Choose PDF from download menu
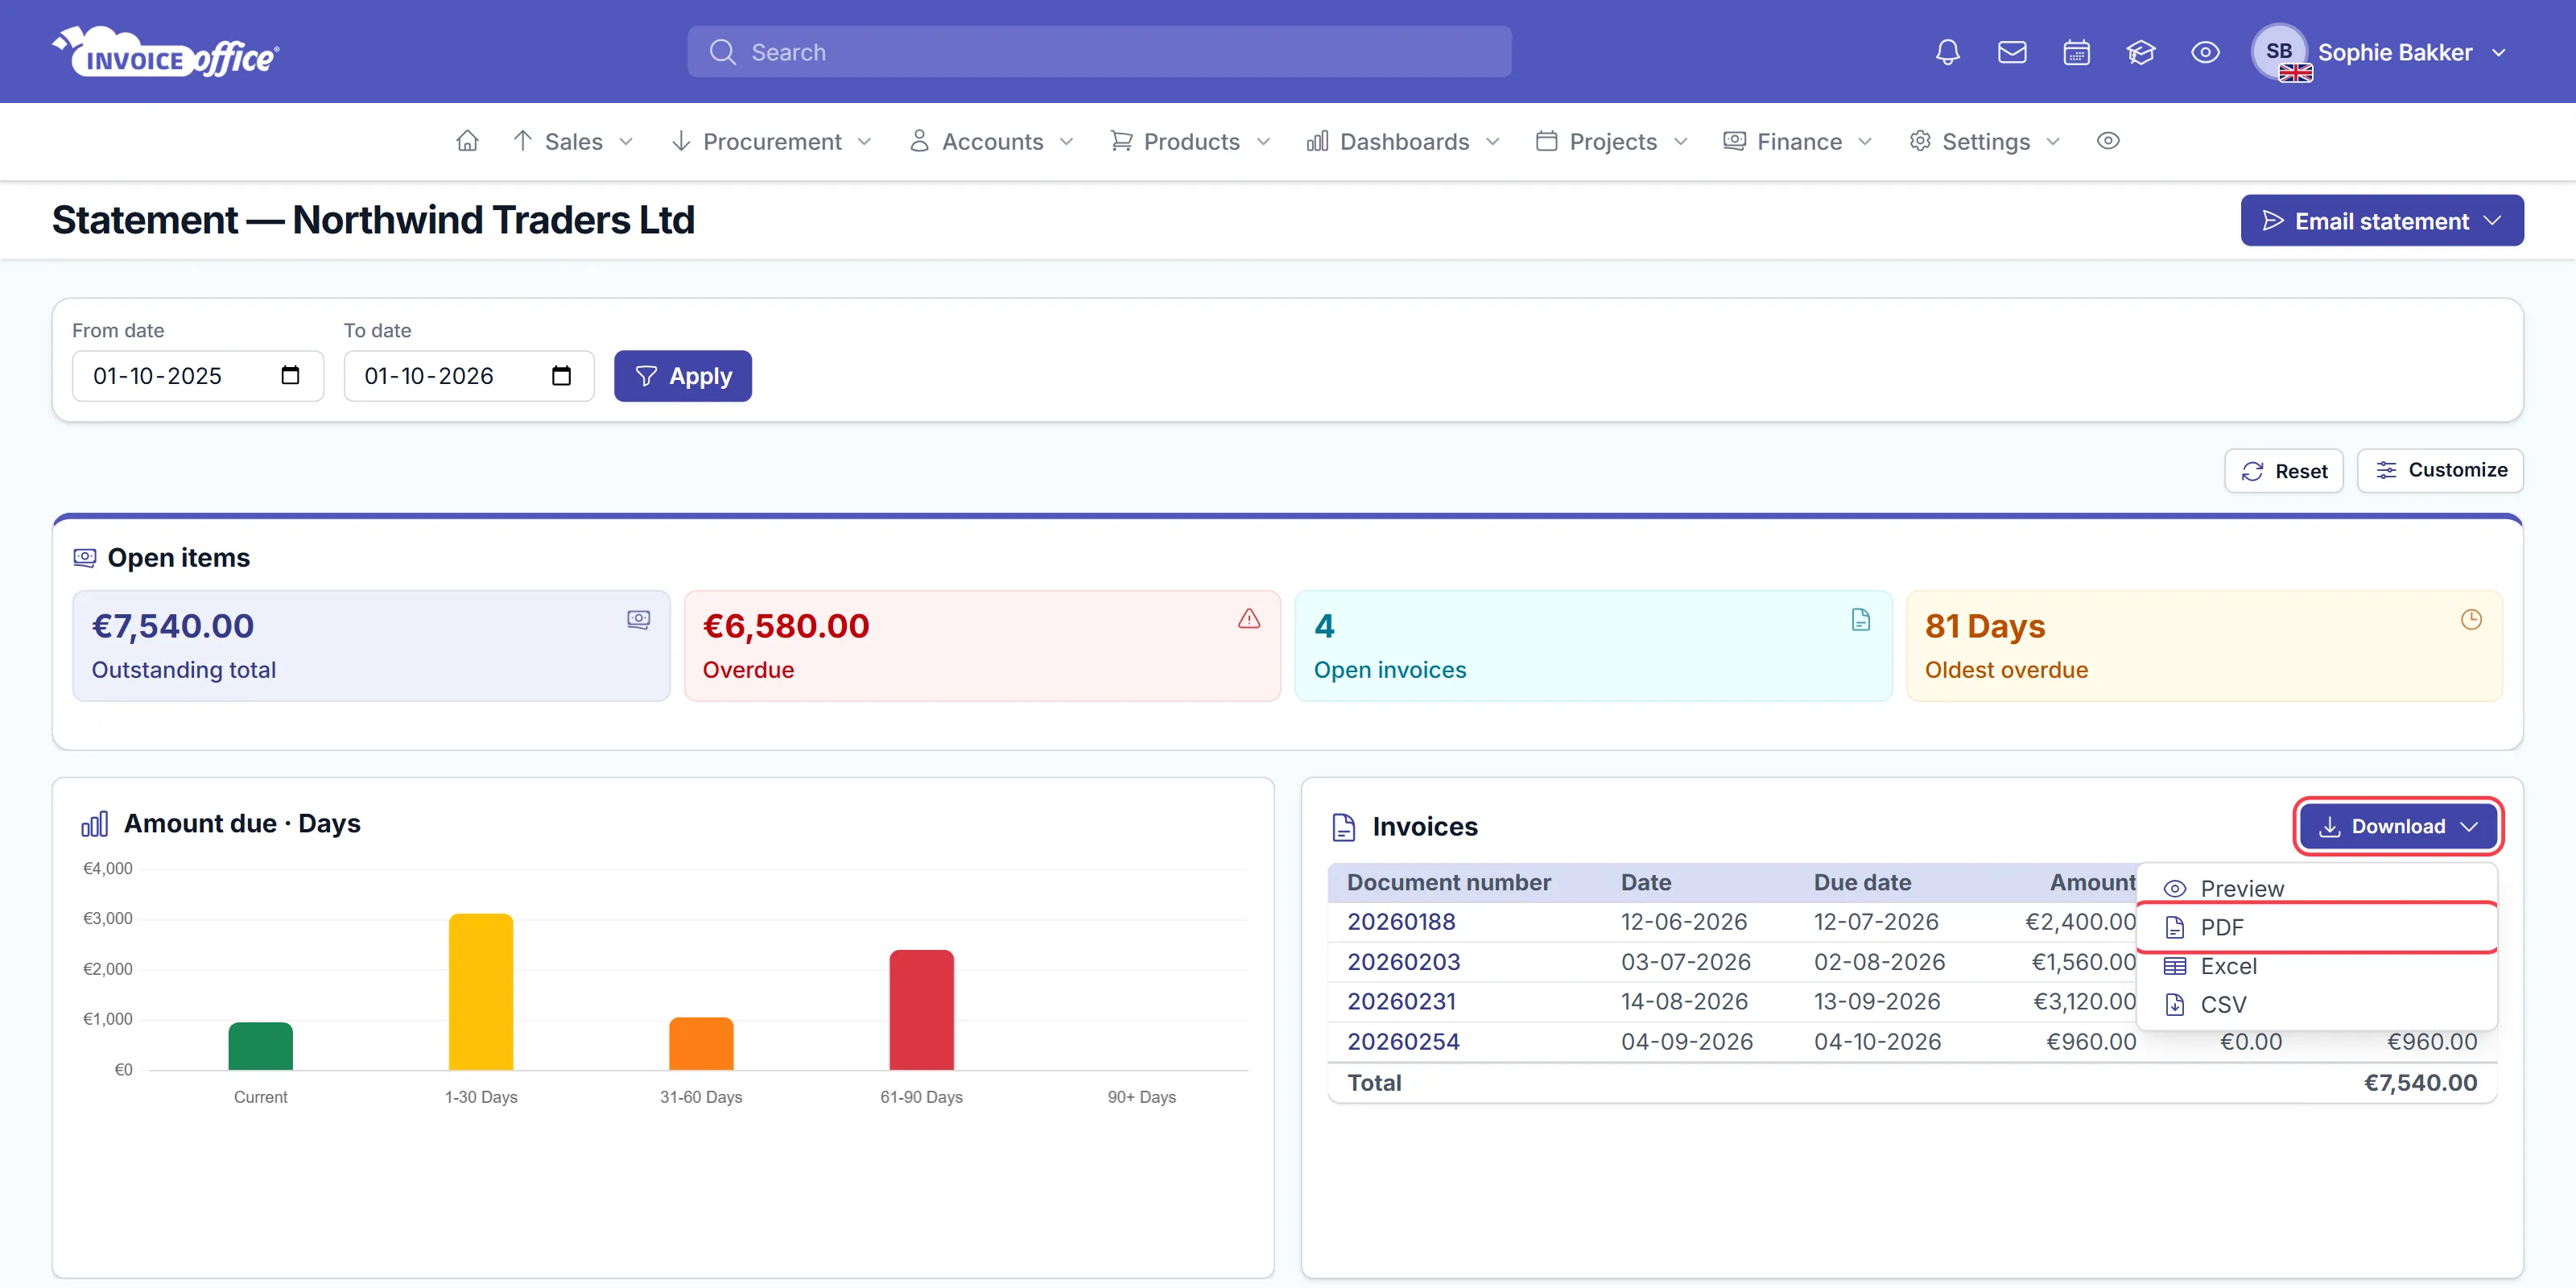2576x1288 pixels. pos(2316,927)
